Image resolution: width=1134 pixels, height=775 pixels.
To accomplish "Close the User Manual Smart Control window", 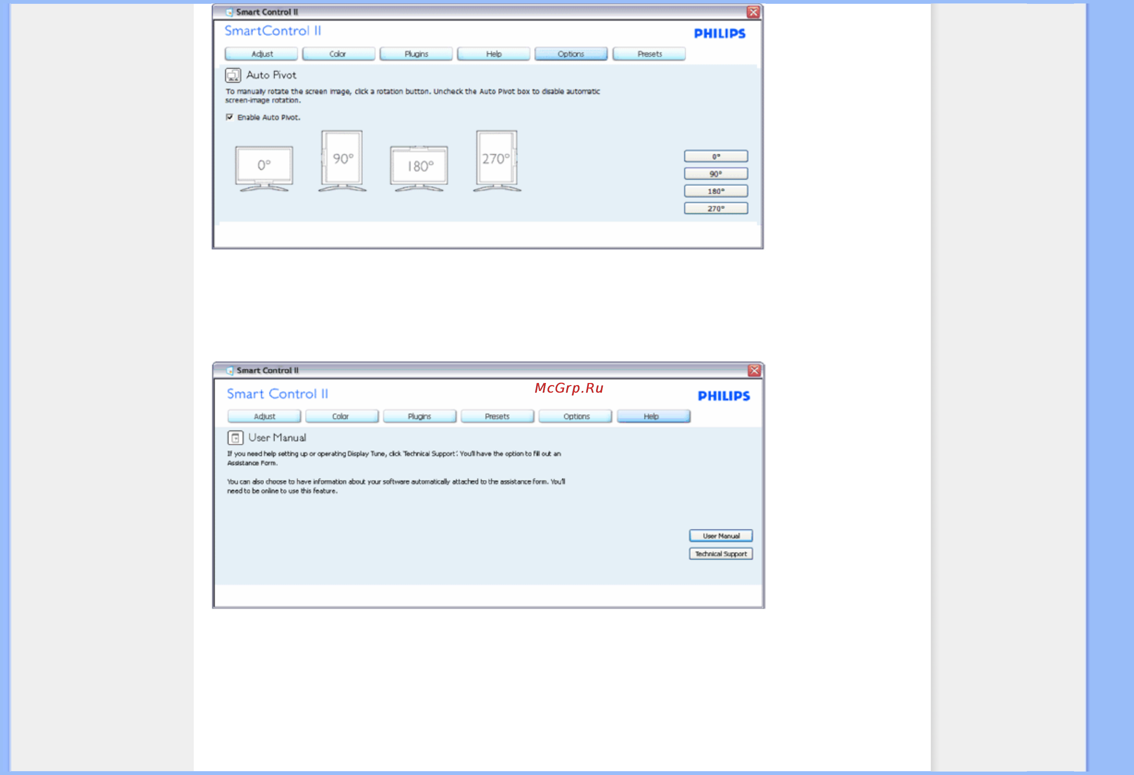I will [754, 371].
